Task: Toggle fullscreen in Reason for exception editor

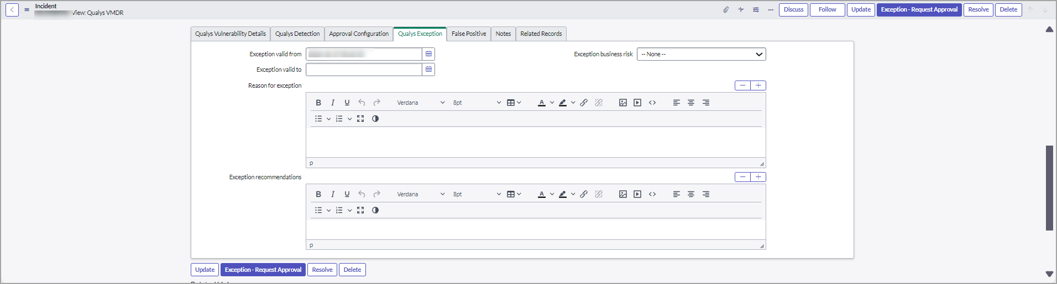Action: [x=360, y=119]
